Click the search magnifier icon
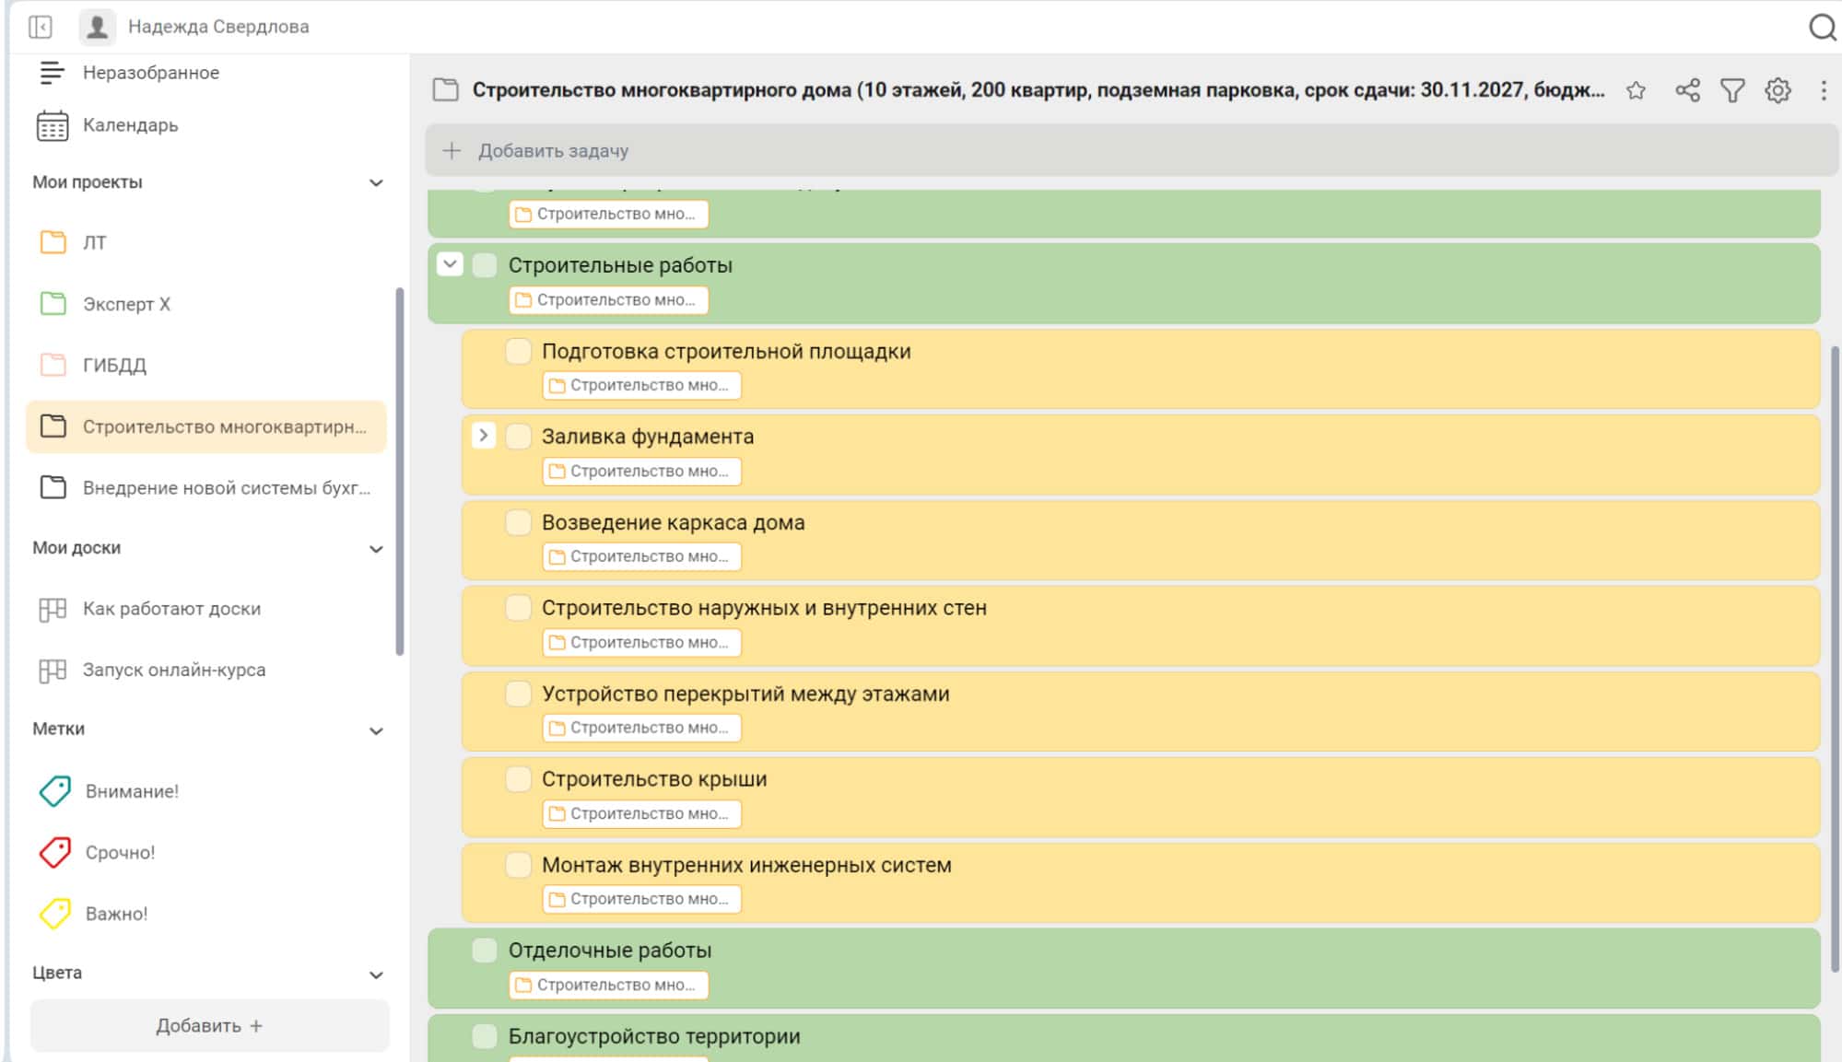 [x=1822, y=27]
